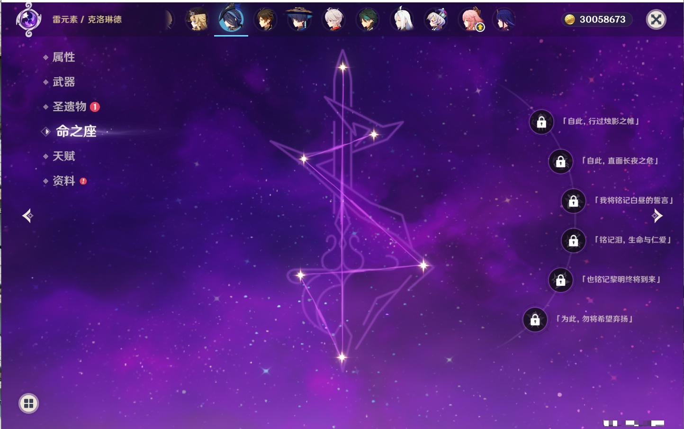Click the red badge 1 beside 圣遗物

pos(95,107)
